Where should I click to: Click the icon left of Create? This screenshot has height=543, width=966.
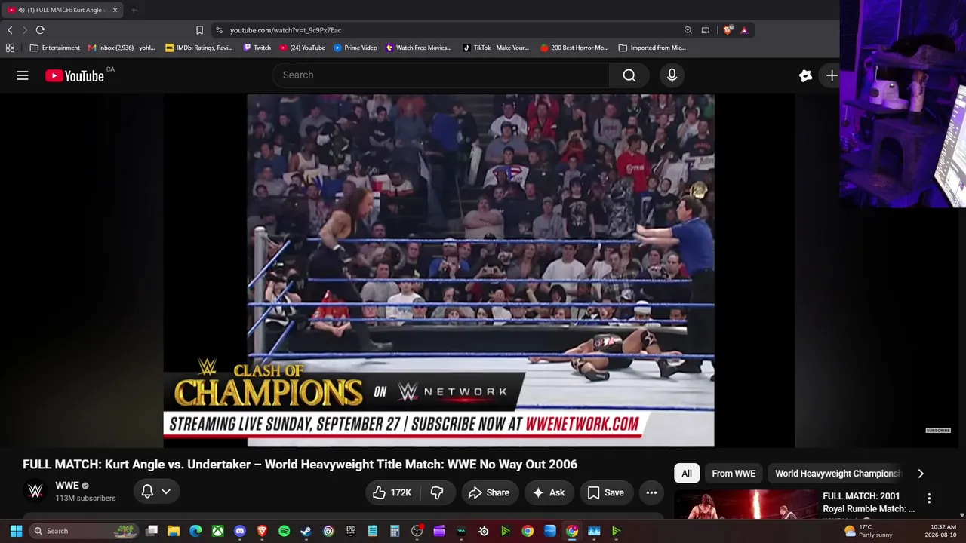805,75
